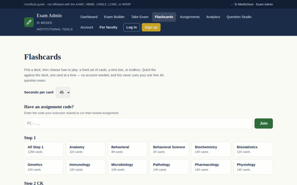Open the Take Exam page

[x=140, y=17]
